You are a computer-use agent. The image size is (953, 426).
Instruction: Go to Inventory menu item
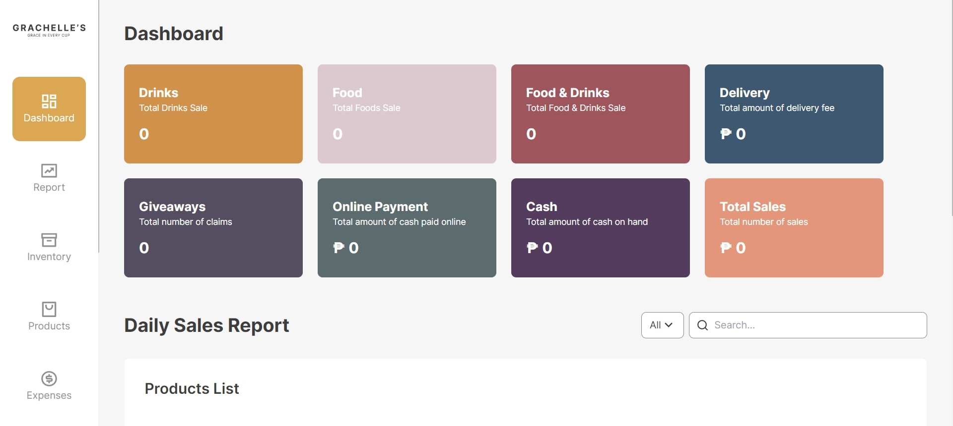[x=49, y=257]
